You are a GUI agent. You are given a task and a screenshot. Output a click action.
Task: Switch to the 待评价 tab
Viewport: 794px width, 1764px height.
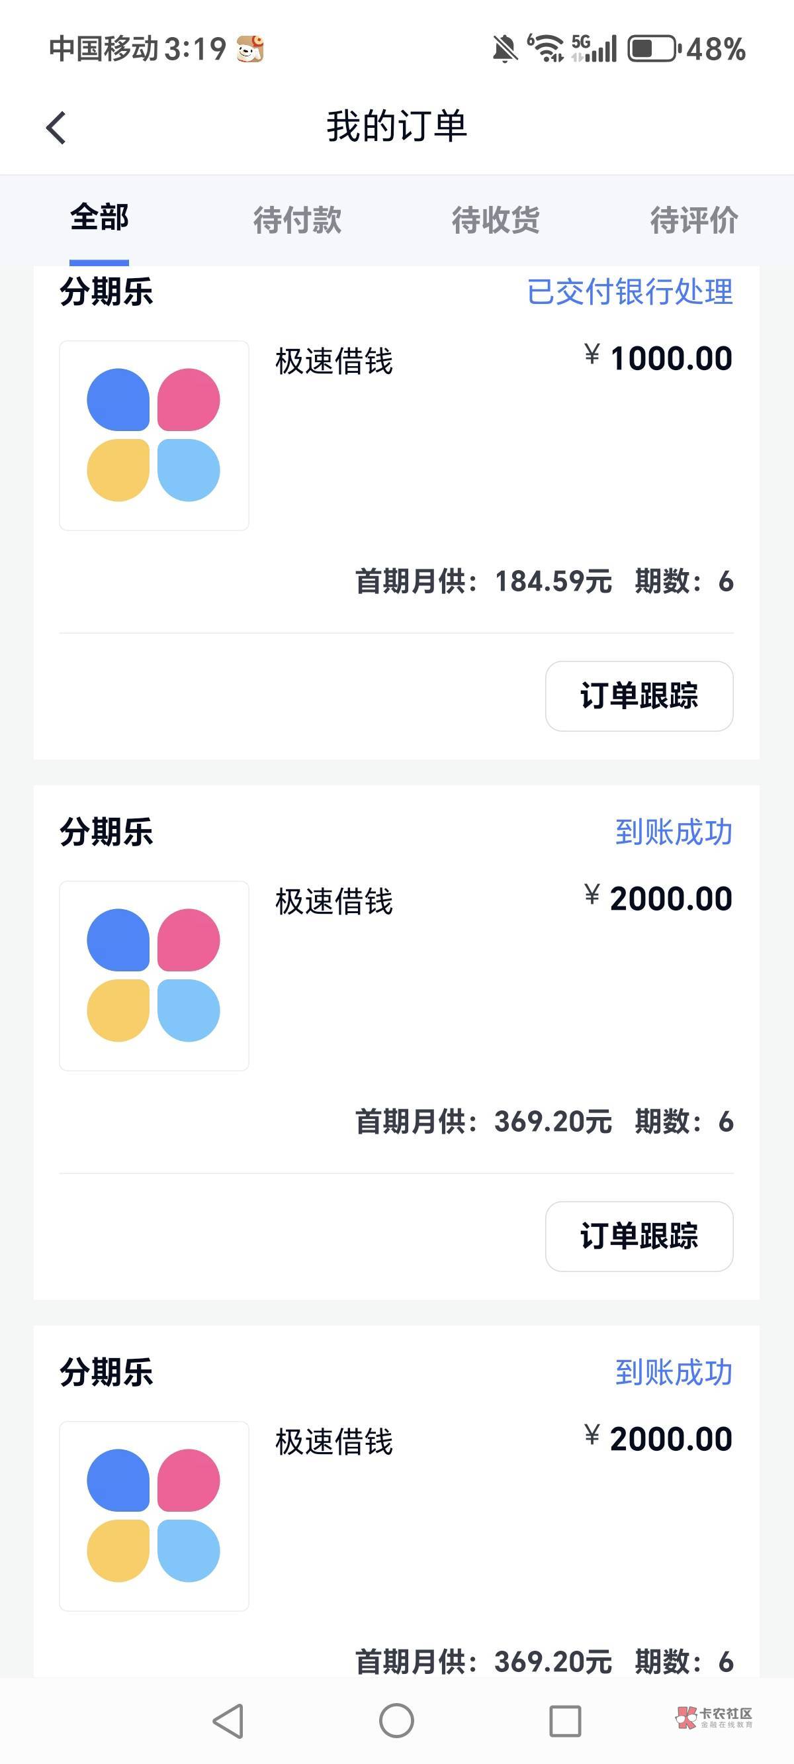pyautogui.click(x=693, y=220)
